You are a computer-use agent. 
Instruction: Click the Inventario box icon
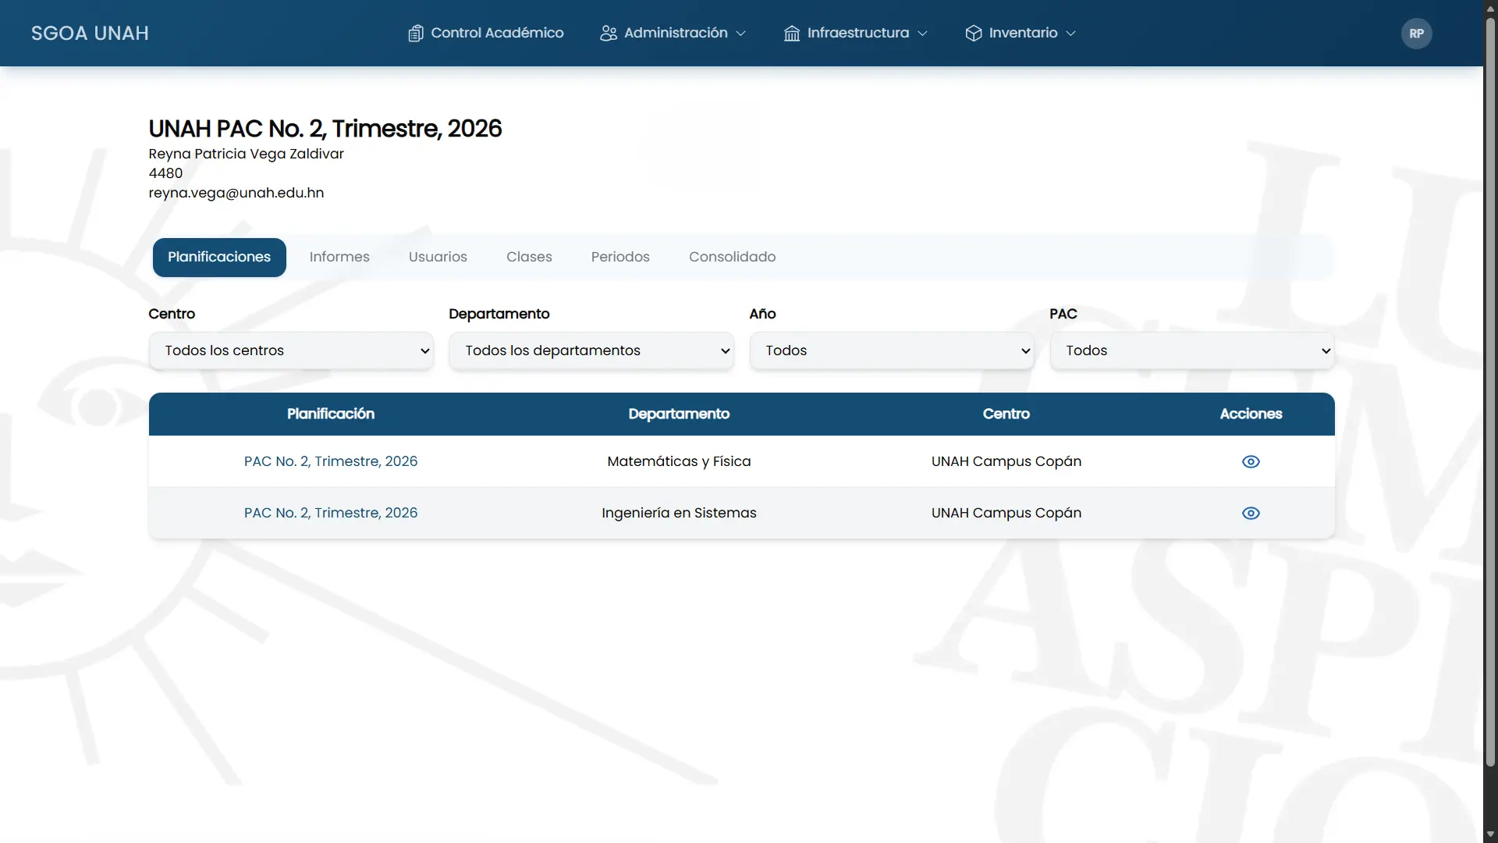[974, 34]
